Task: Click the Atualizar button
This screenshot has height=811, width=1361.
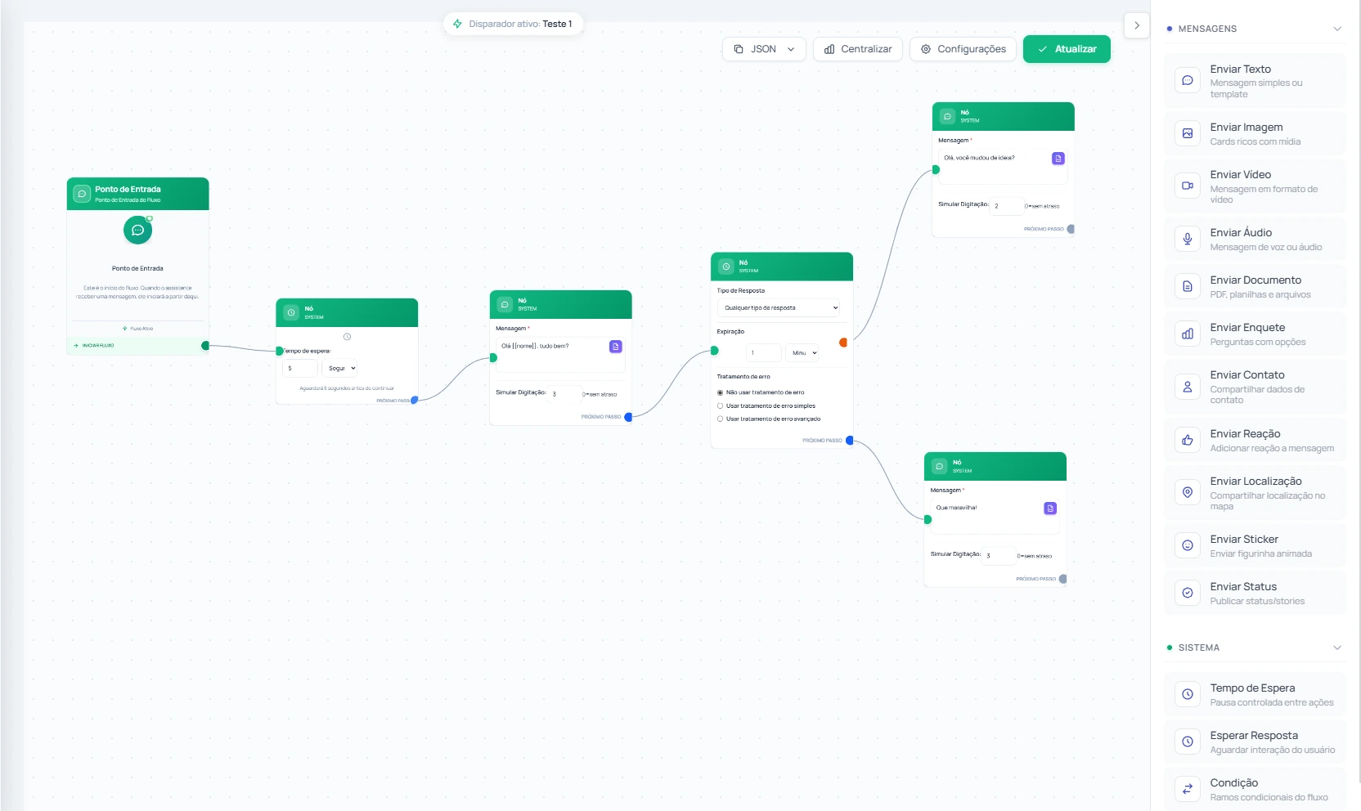Action: [1066, 49]
